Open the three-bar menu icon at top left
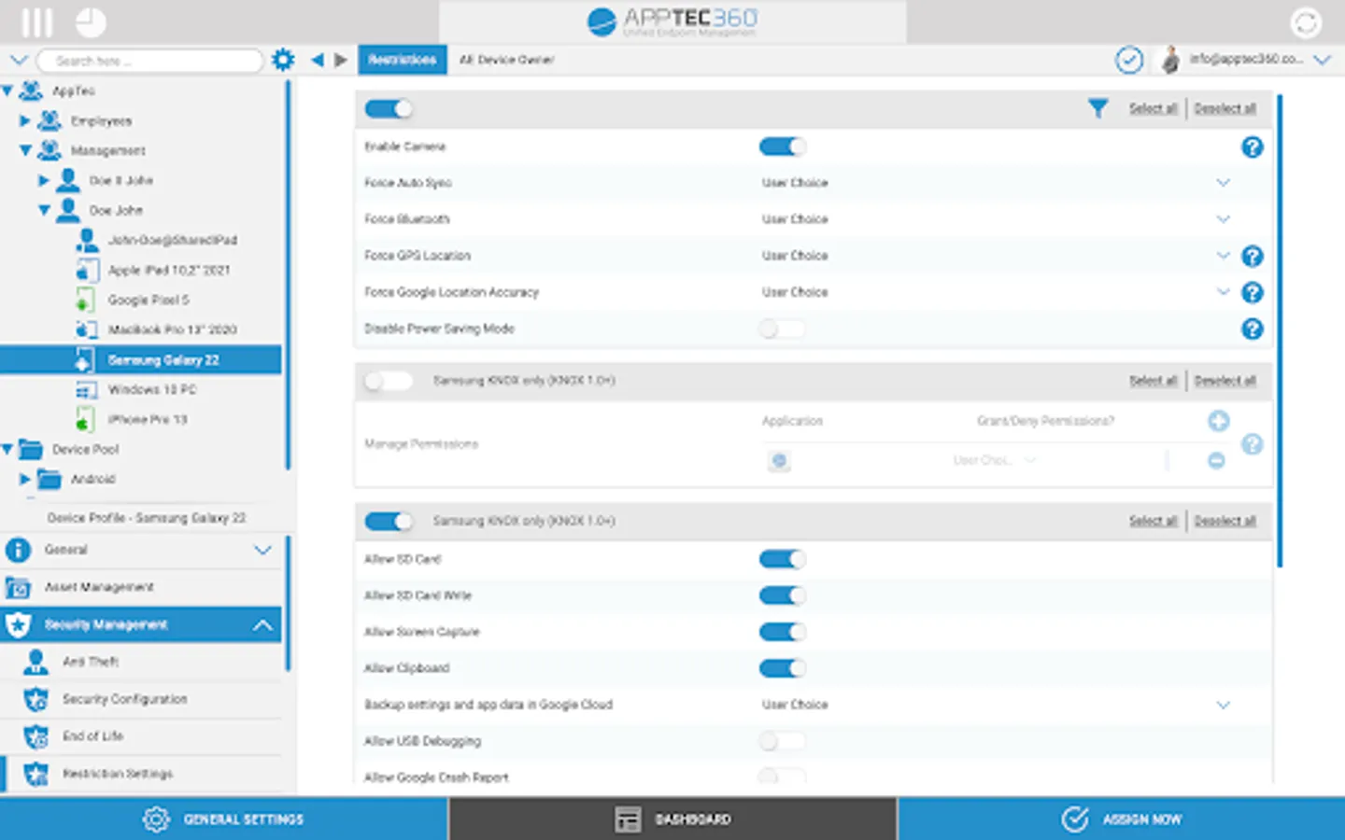The width and height of the screenshot is (1345, 840). click(x=37, y=21)
